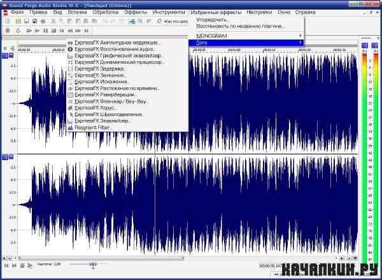Open the Инструменты menu
Screen dimensions: 382x280
(169, 12)
